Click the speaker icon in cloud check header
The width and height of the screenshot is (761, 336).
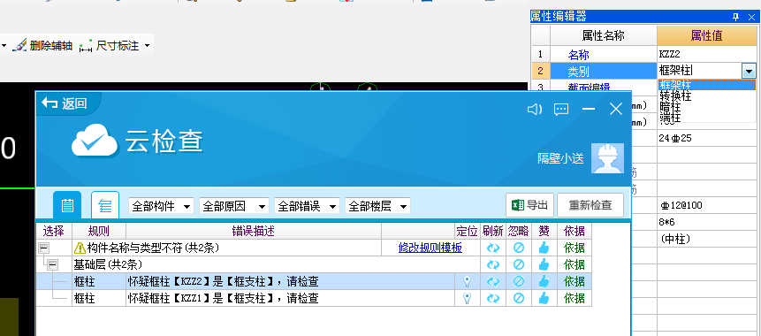[x=535, y=110]
